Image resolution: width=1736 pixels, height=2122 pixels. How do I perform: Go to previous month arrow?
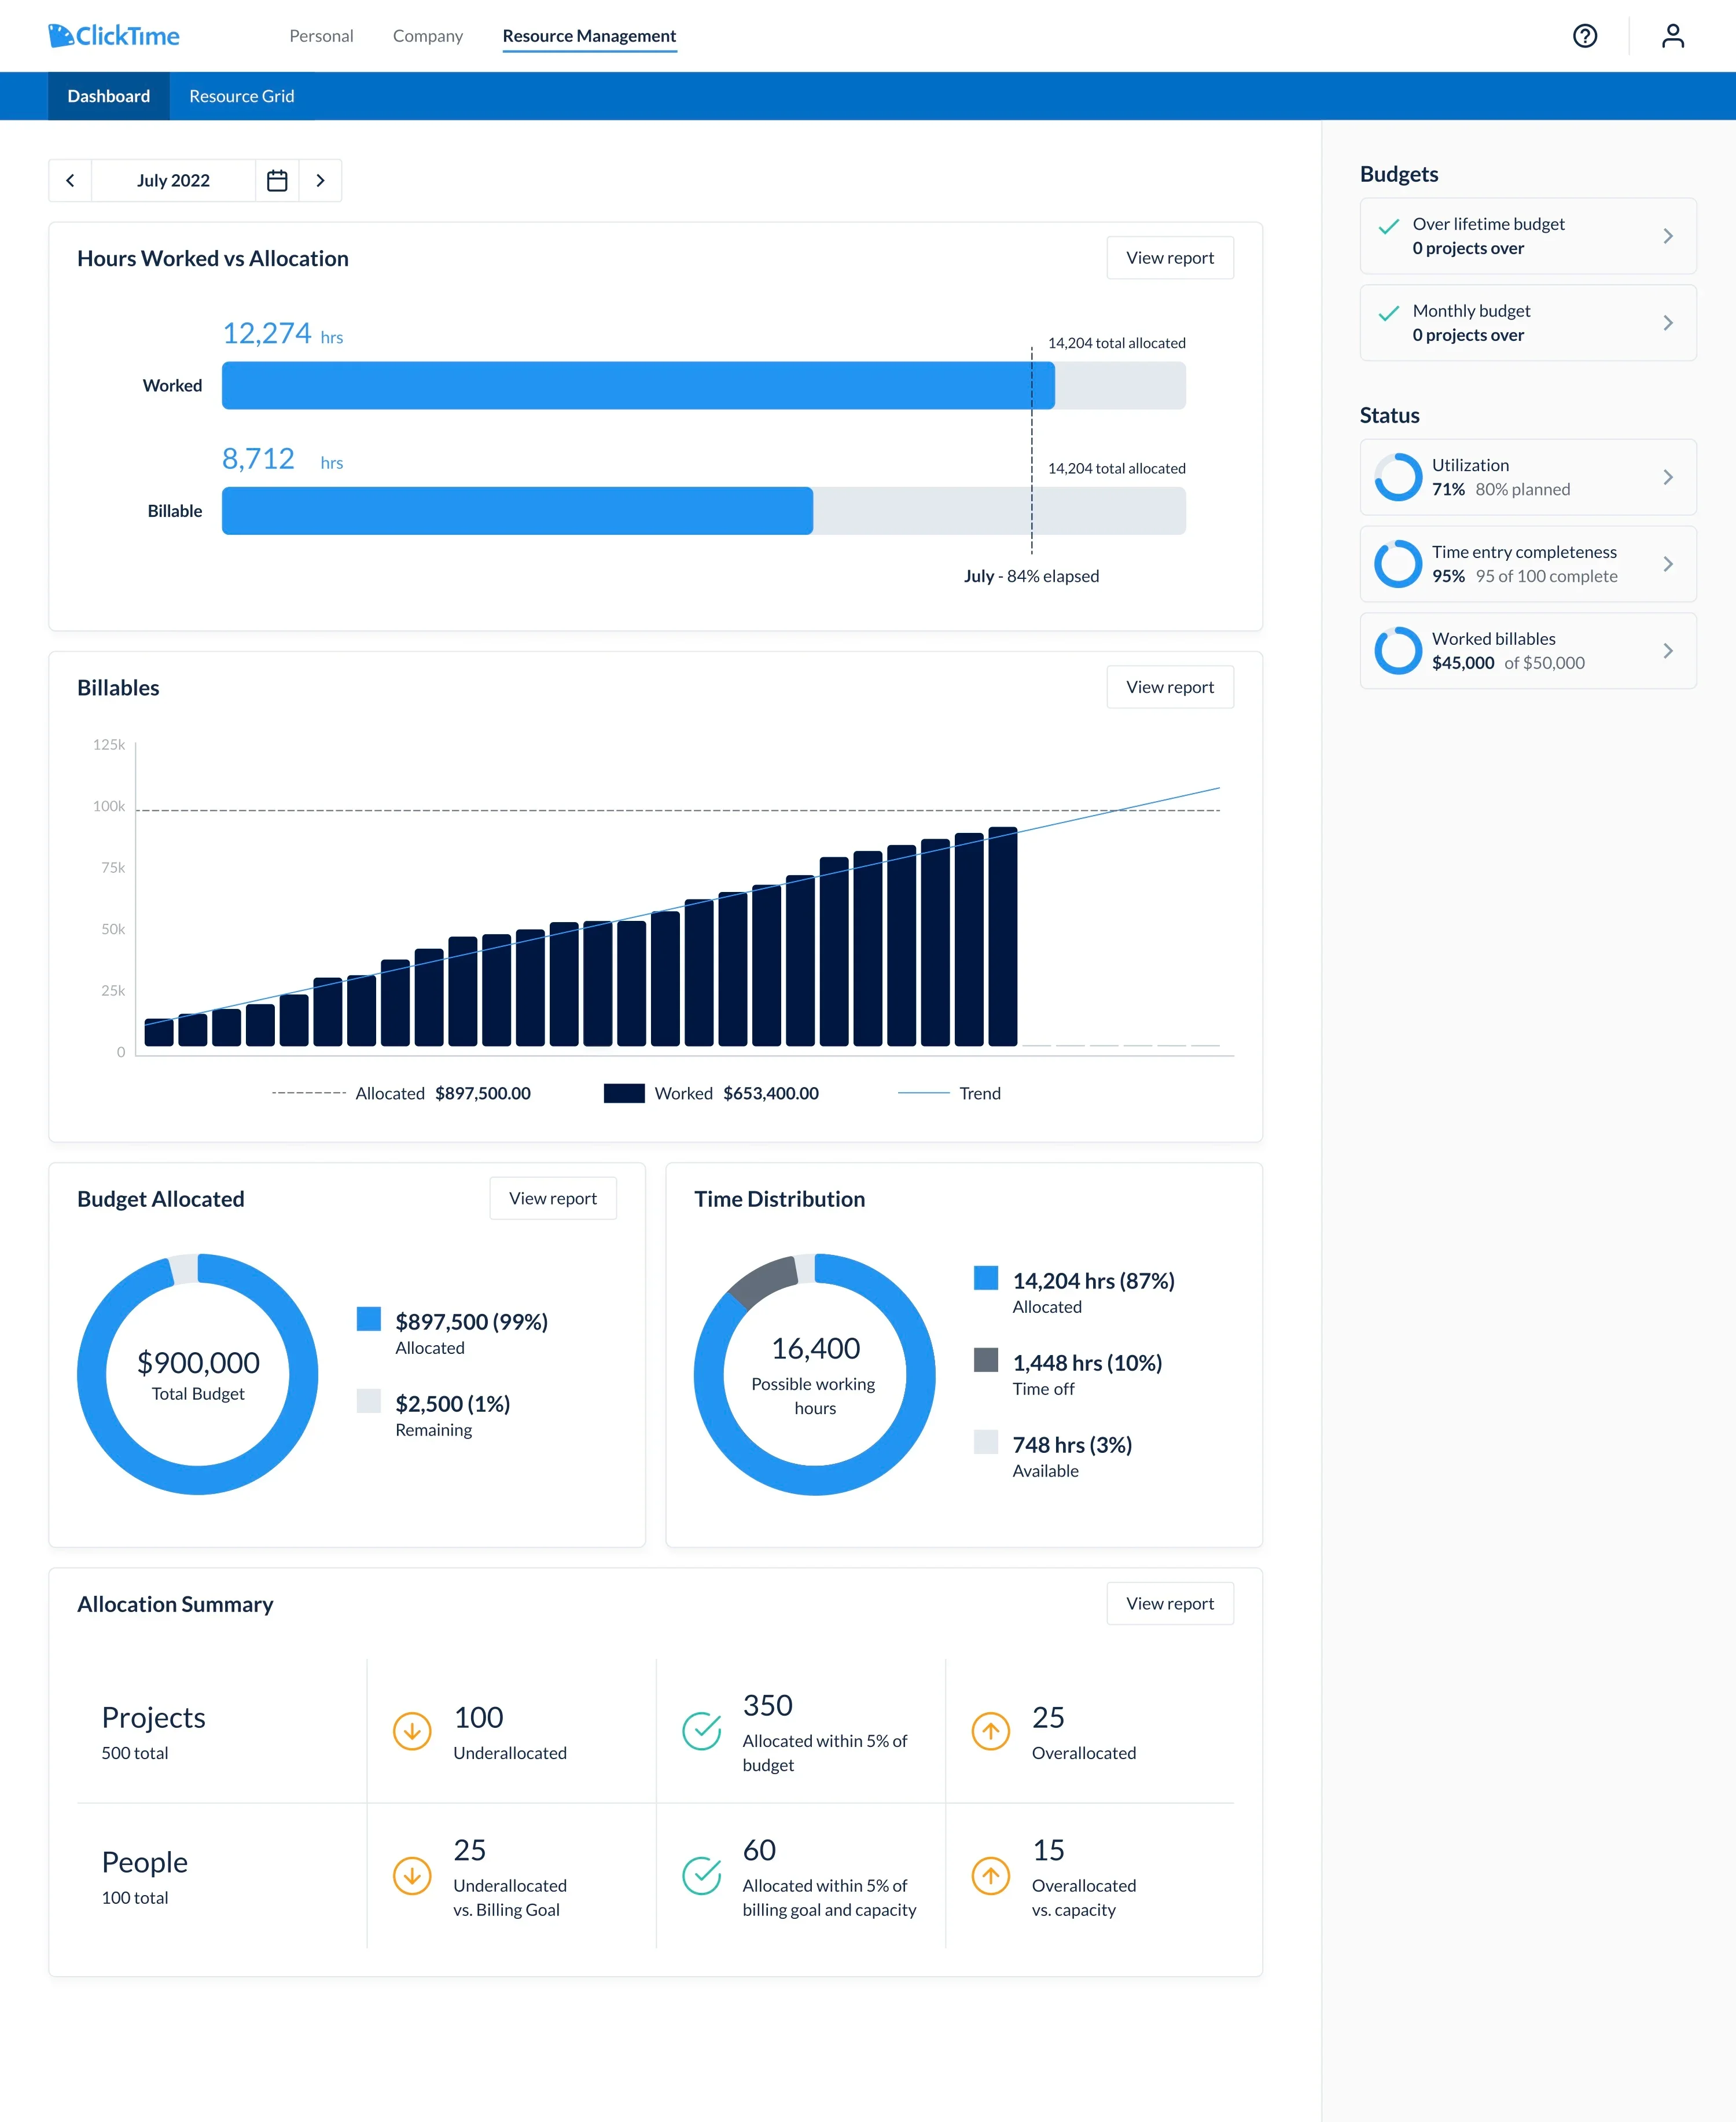coord(70,181)
